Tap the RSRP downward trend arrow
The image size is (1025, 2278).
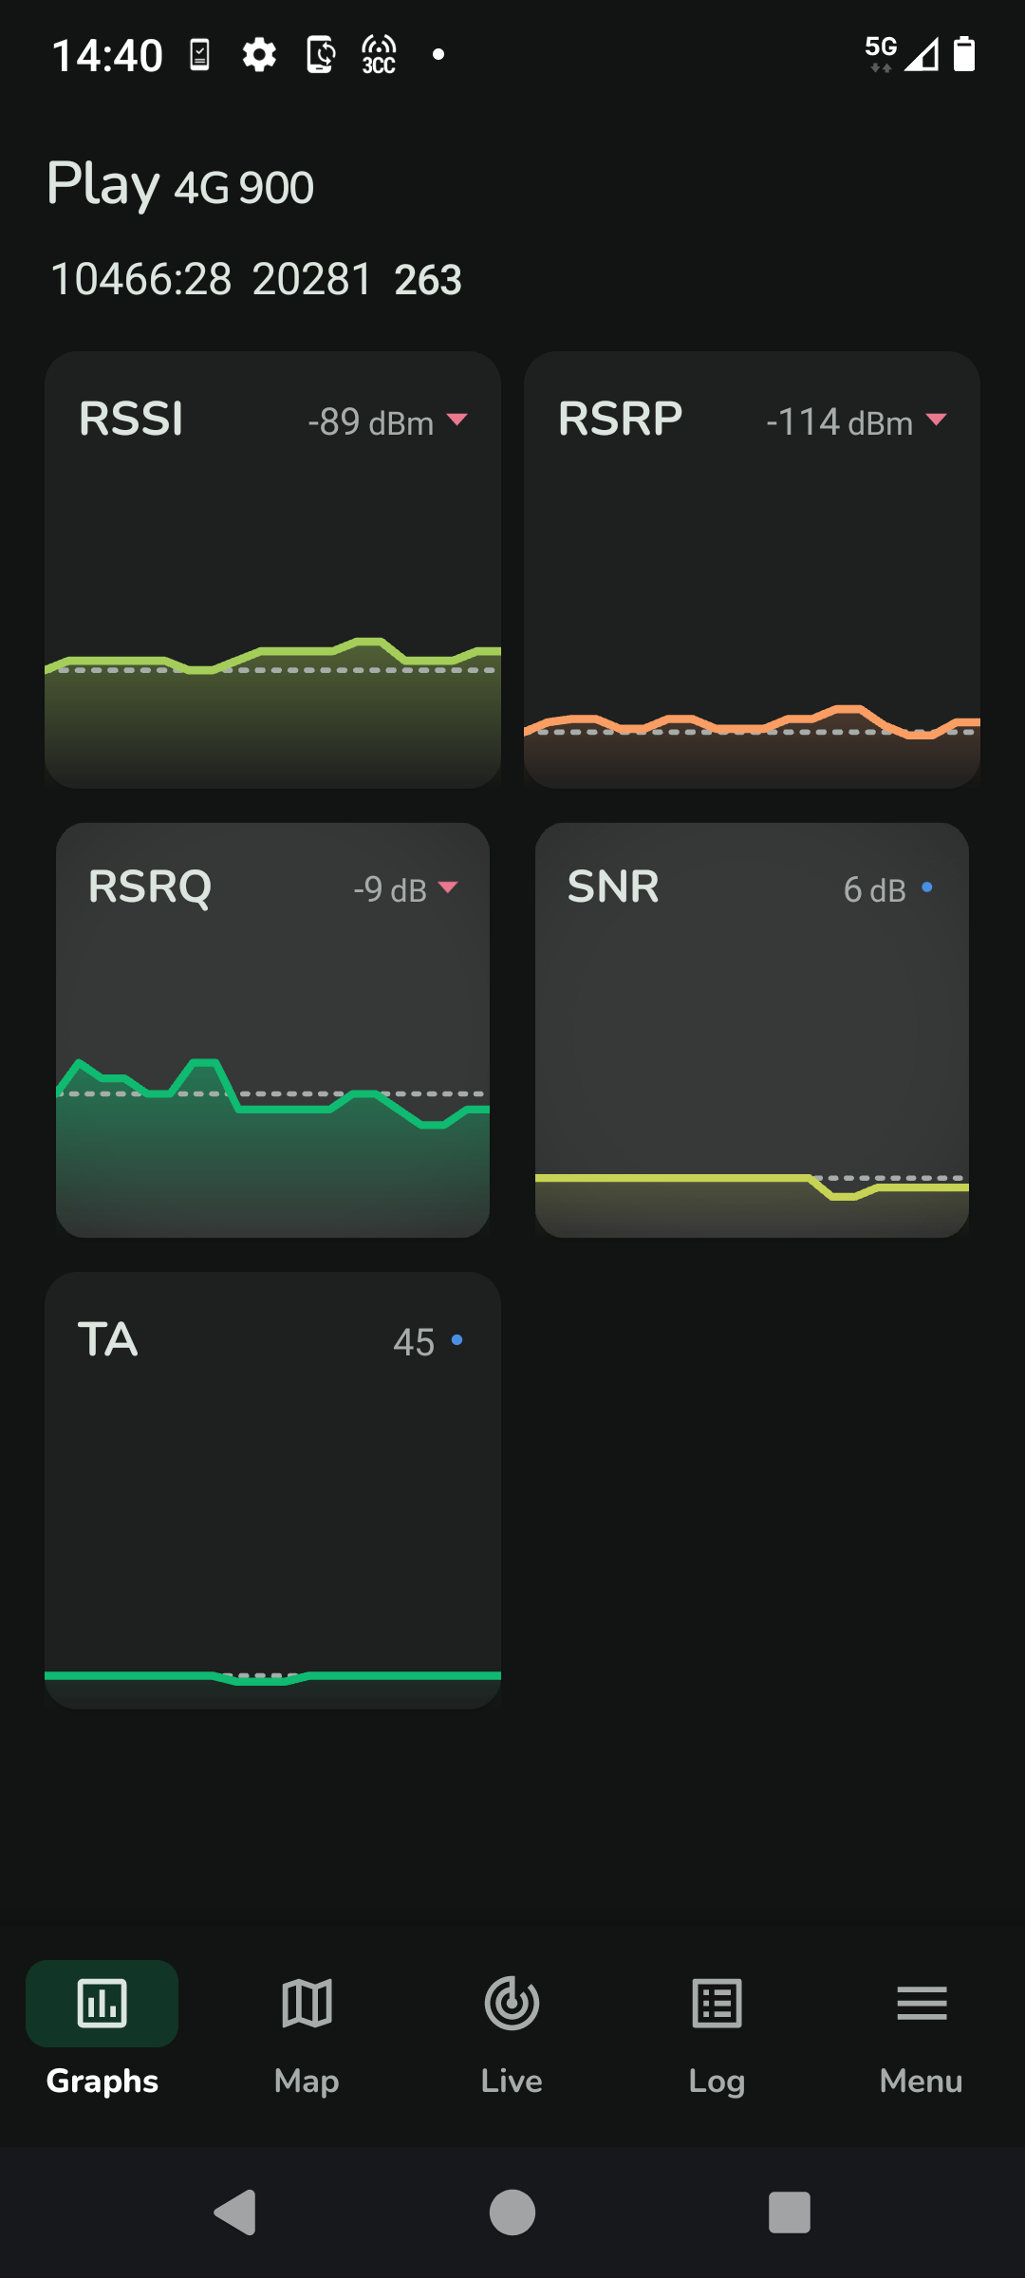[936, 420]
